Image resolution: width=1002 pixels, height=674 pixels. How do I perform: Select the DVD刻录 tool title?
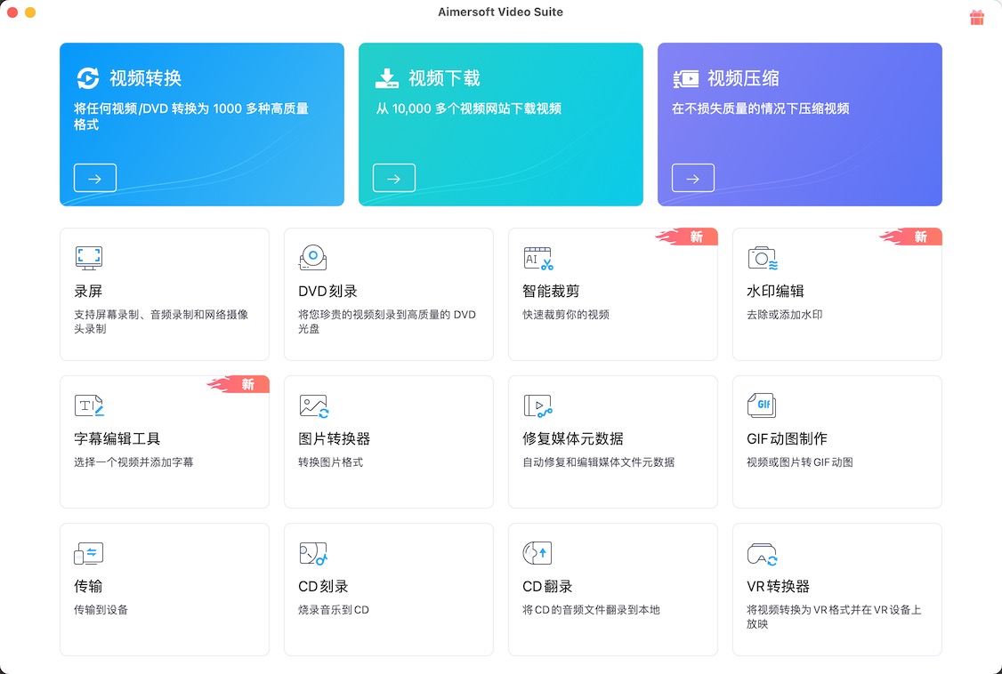pos(327,291)
